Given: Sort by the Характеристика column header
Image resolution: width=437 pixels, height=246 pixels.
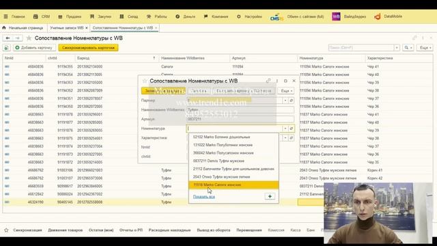Looking at the screenshot, I should pos(399,58).
